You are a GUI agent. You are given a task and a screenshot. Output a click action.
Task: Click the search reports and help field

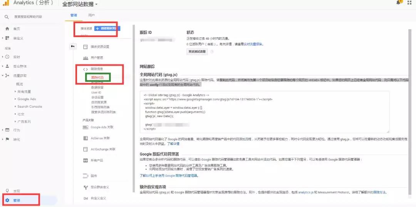(x=28, y=17)
